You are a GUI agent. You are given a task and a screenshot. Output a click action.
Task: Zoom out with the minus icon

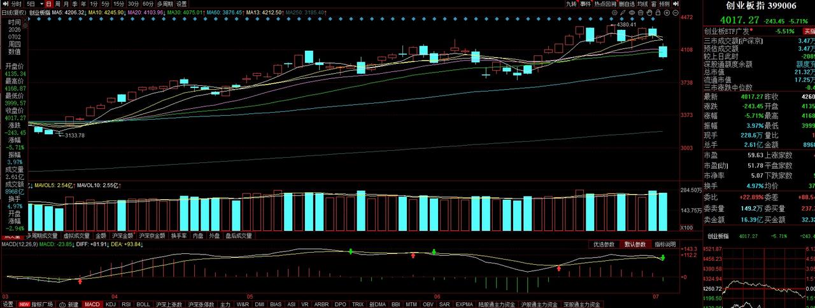pyautogui.click(x=676, y=13)
